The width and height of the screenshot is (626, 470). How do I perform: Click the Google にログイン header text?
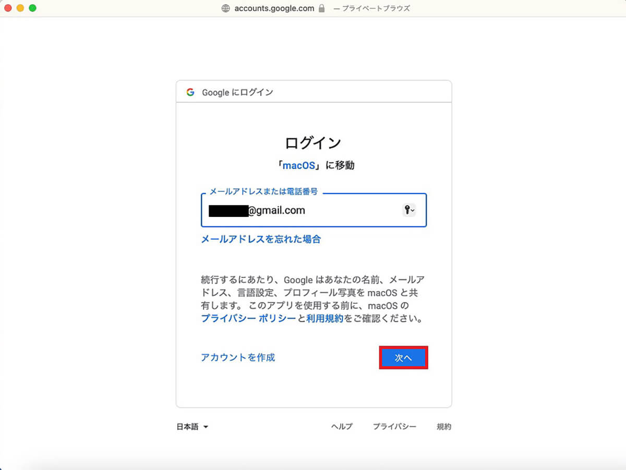click(237, 92)
